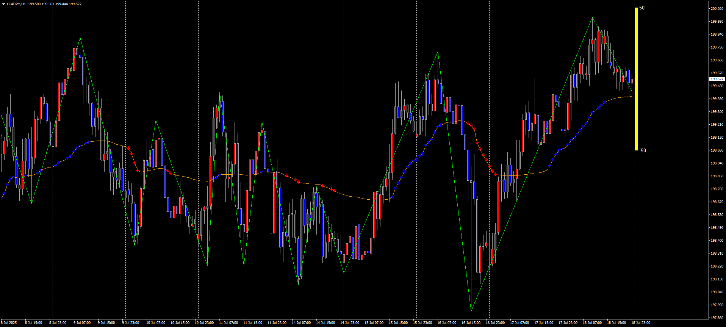Click the 199.444 low value in the header
Screen dimensions: 726x327
pos(62,4)
